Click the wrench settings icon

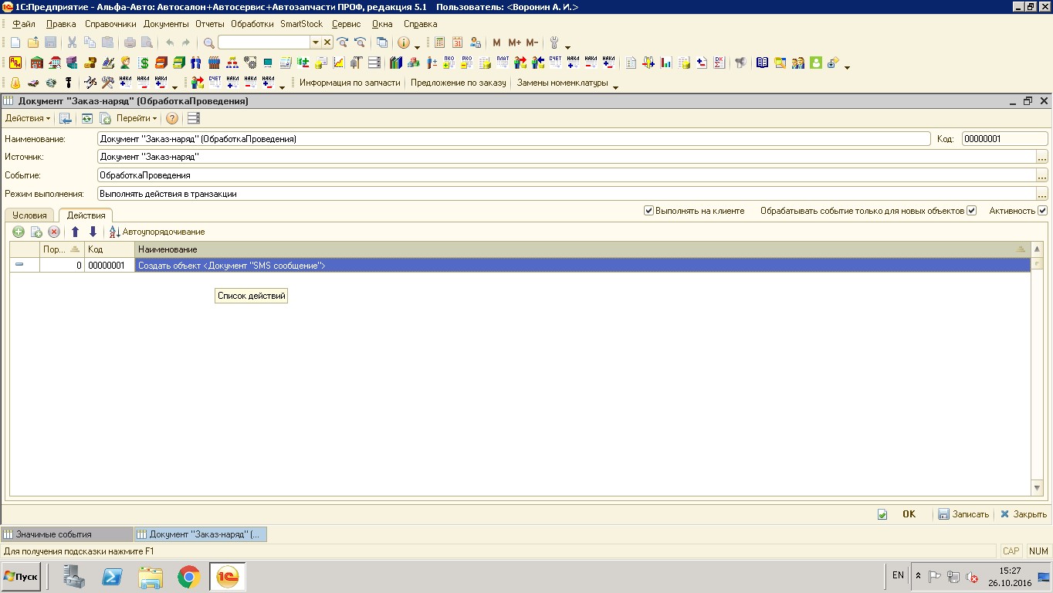554,43
